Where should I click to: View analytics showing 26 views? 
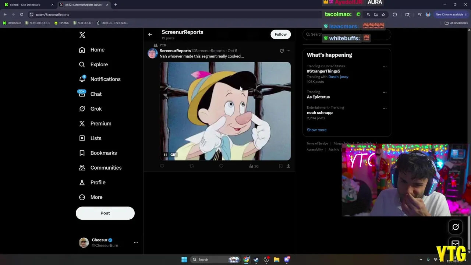point(254,166)
